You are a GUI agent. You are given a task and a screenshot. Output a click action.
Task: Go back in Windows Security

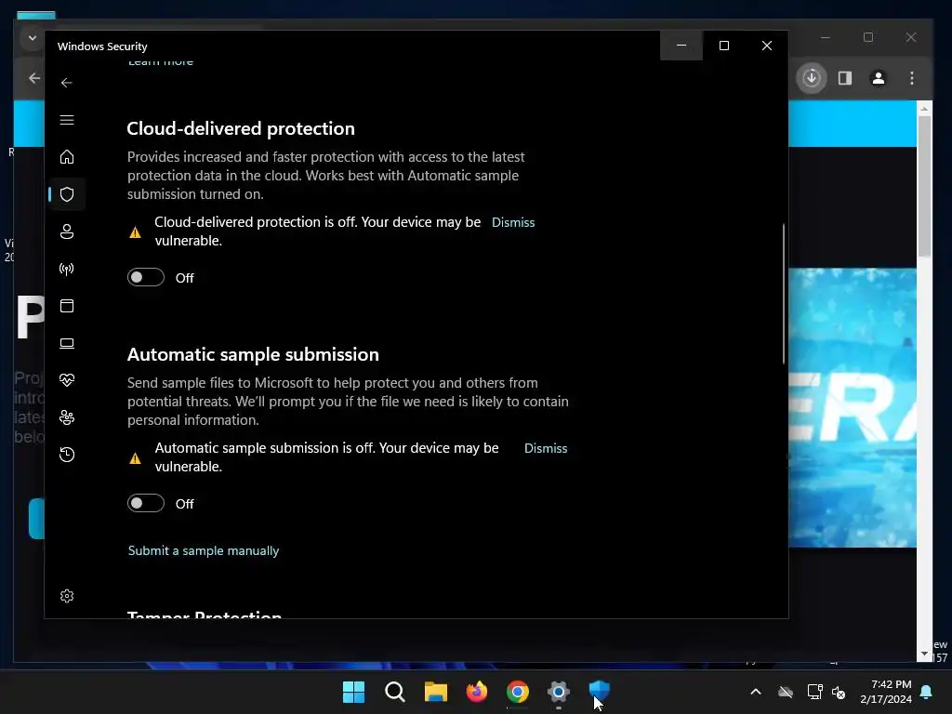pyautogui.click(x=67, y=83)
